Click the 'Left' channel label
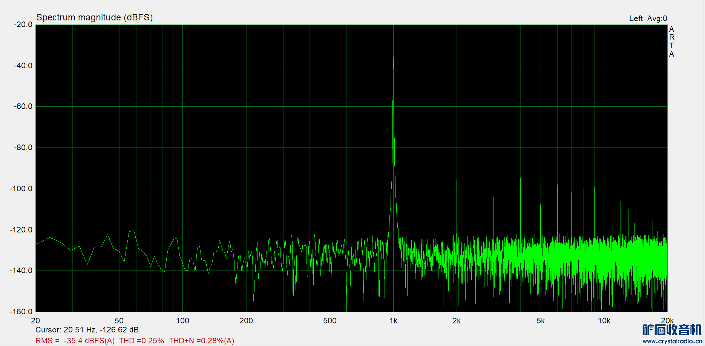Image resolution: width=705 pixels, height=346 pixels. (x=636, y=18)
